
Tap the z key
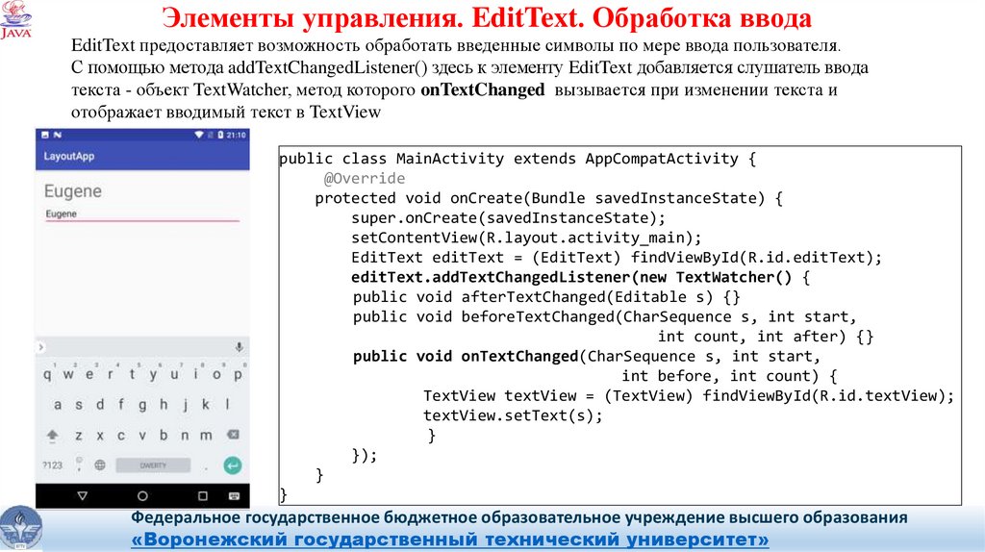pos(79,436)
